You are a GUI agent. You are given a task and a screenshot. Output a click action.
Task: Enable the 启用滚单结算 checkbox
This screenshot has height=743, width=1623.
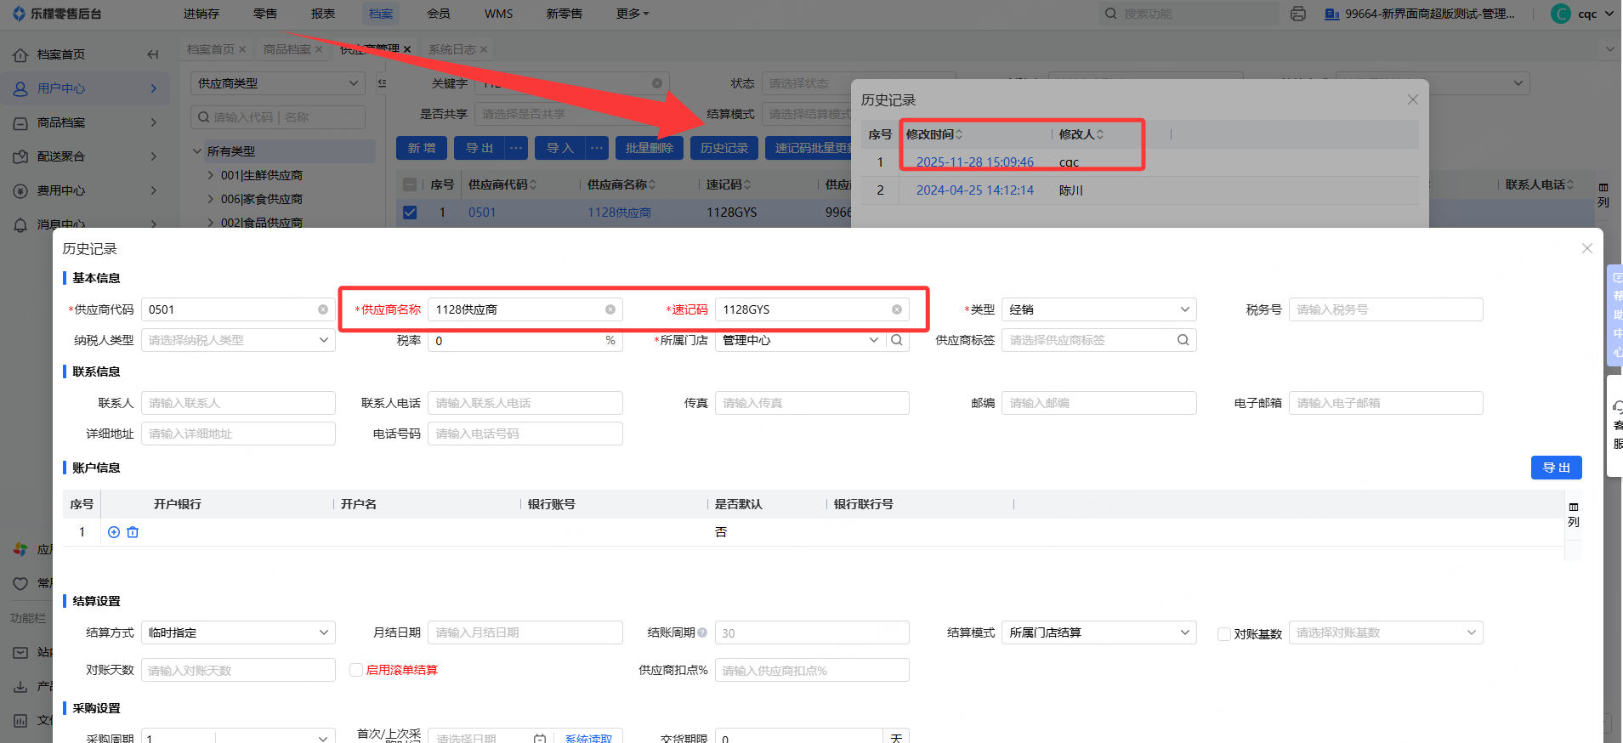point(356,670)
